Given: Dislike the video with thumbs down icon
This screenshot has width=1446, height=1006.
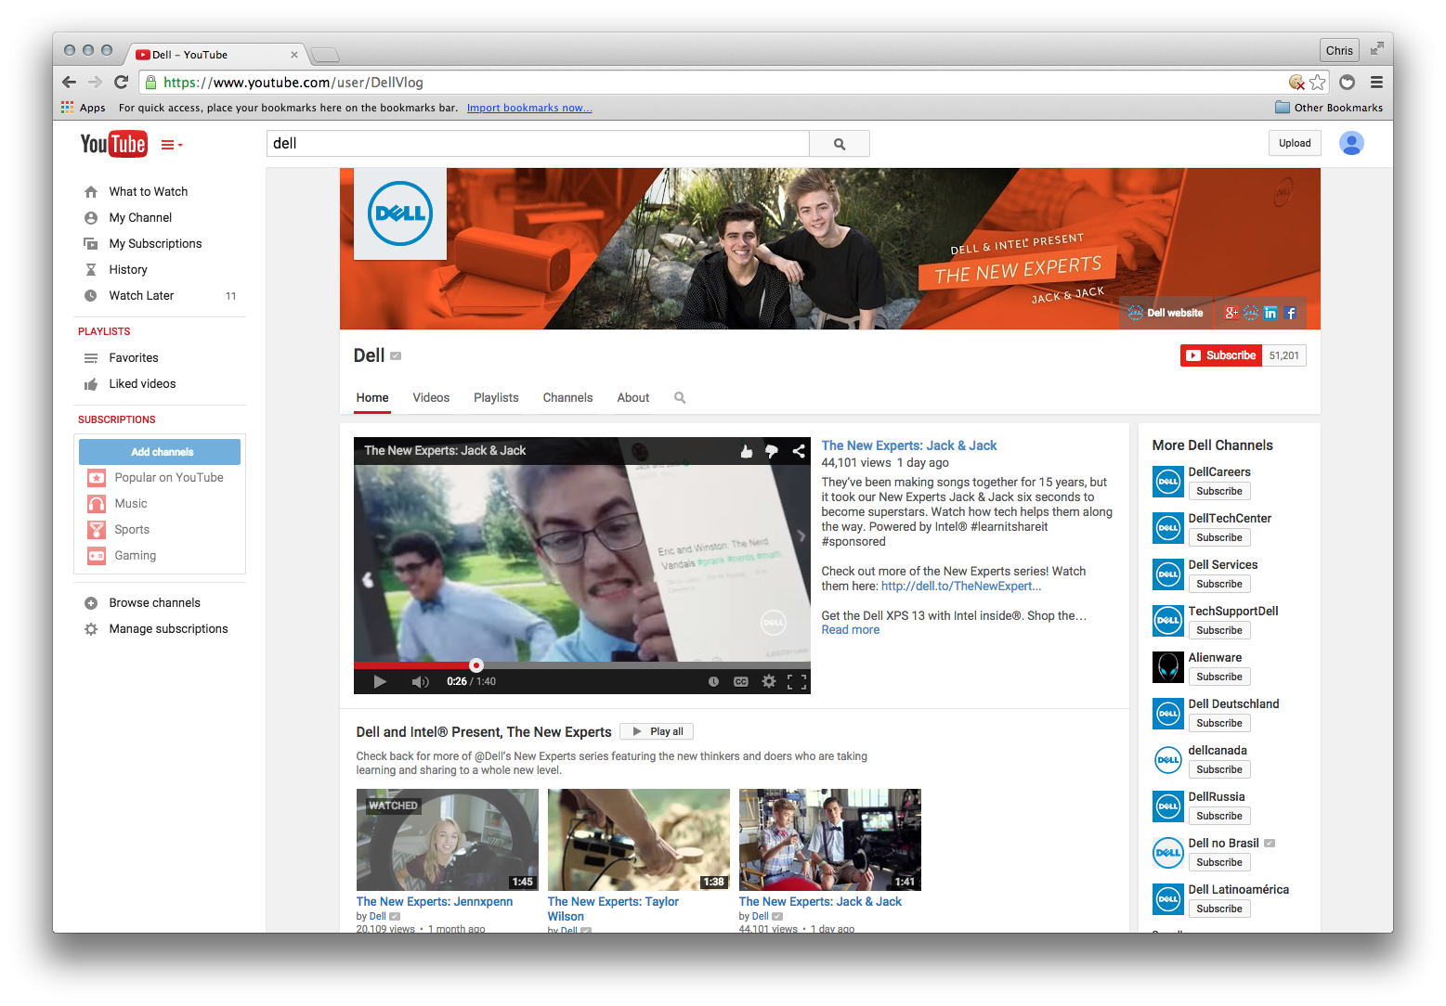Looking at the screenshot, I should tap(772, 451).
